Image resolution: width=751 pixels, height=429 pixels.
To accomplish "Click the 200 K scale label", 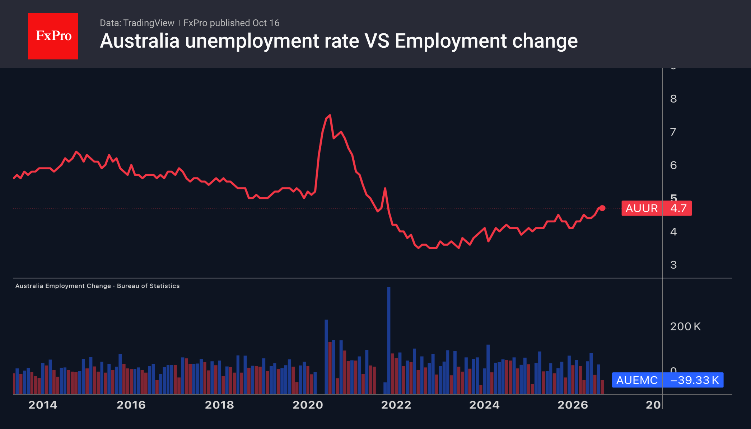I will click(x=685, y=326).
